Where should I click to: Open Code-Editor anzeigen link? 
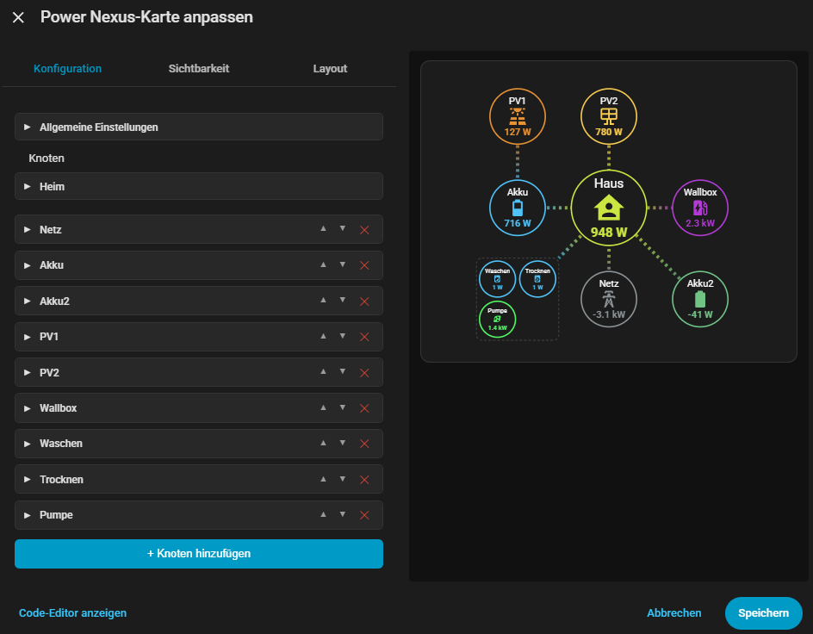pyautogui.click(x=72, y=612)
